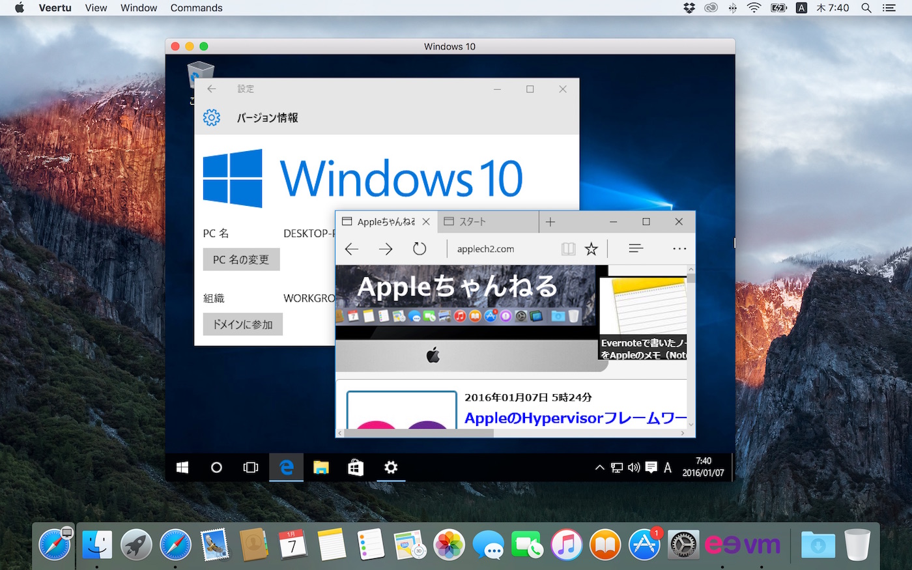
Task: Open File Explorer from the Windows taskbar
Action: click(321, 468)
